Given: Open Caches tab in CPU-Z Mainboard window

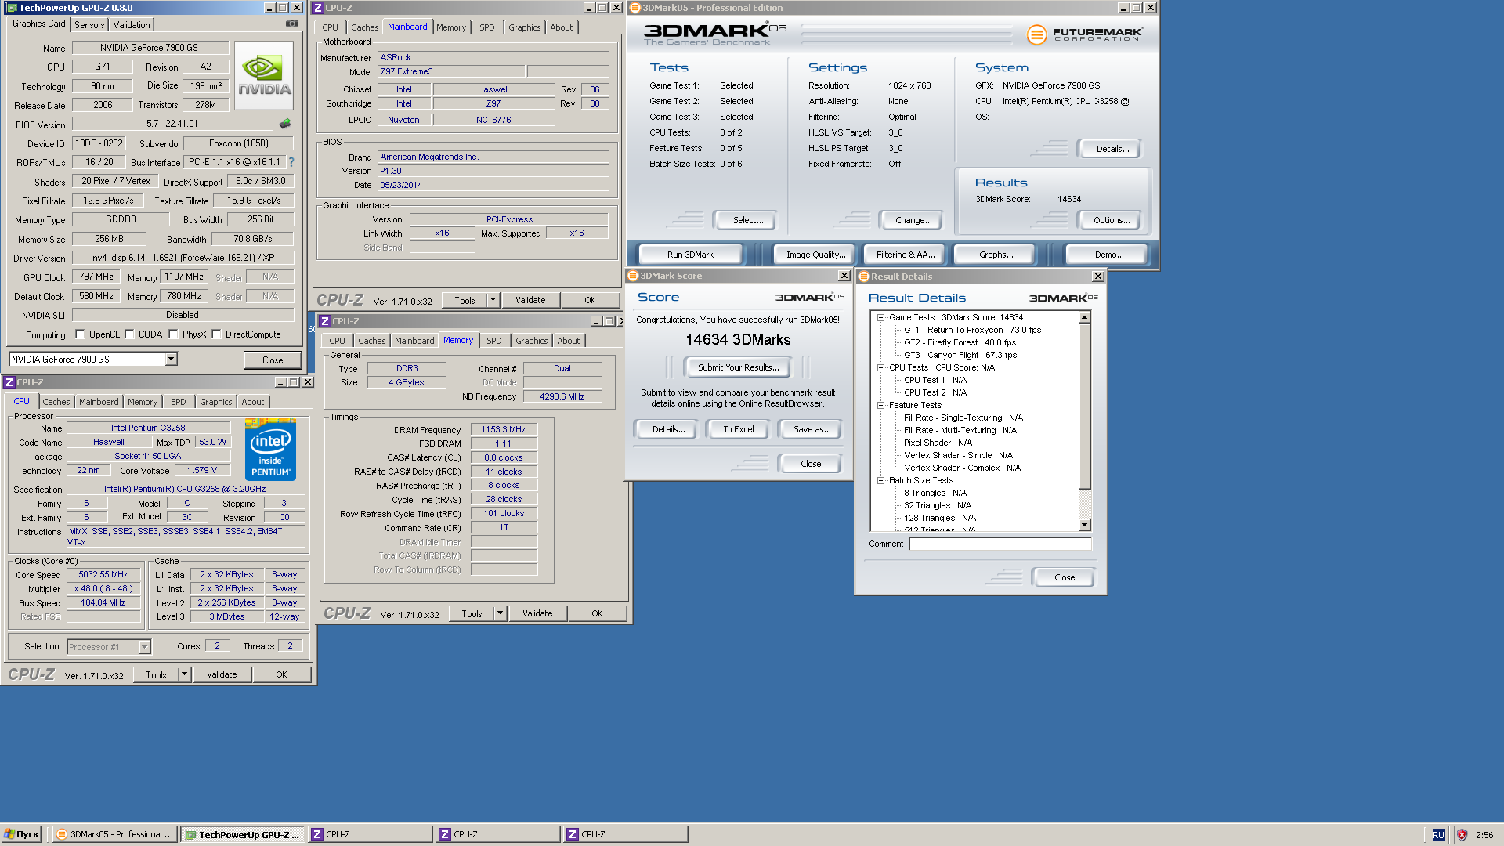Looking at the screenshot, I should (364, 27).
